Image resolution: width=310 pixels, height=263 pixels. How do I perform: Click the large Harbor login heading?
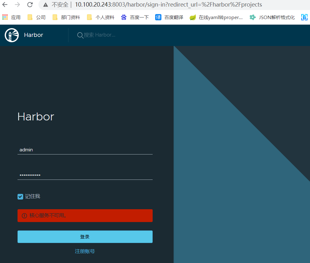pos(36,117)
